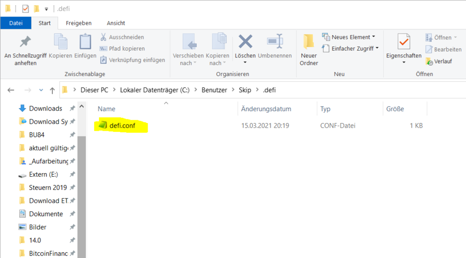The height and width of the screenshot is (258, 466).
Task: Click Pfad kopieren button
Action: pos(126,49)
